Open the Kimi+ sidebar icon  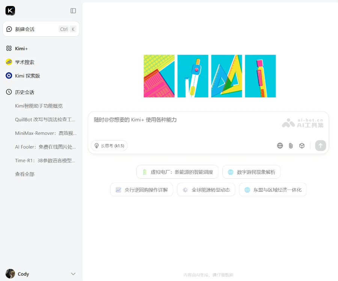(x=9, y=48)
